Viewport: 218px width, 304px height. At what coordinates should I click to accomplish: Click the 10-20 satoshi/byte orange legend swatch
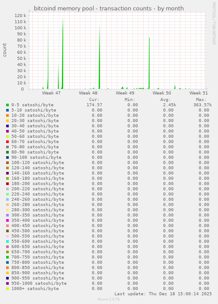coord(7,115)
